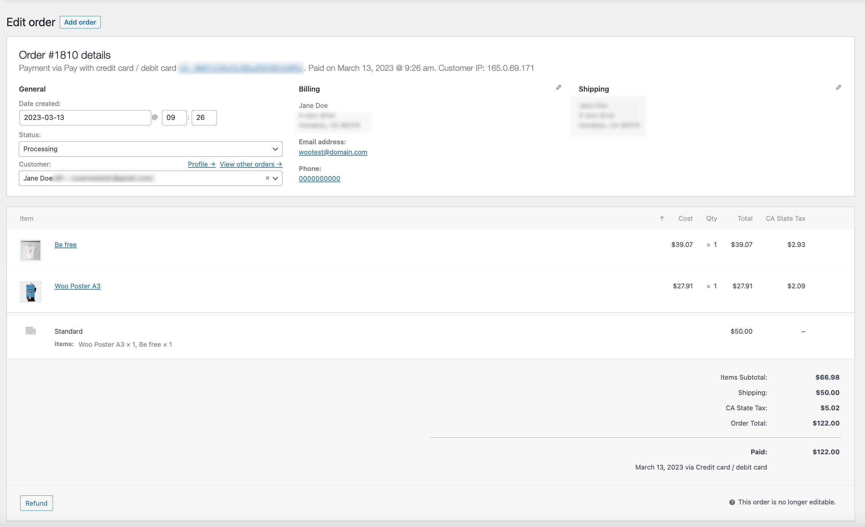
Task: Open the Be free product link
Action: pos(66,244)
